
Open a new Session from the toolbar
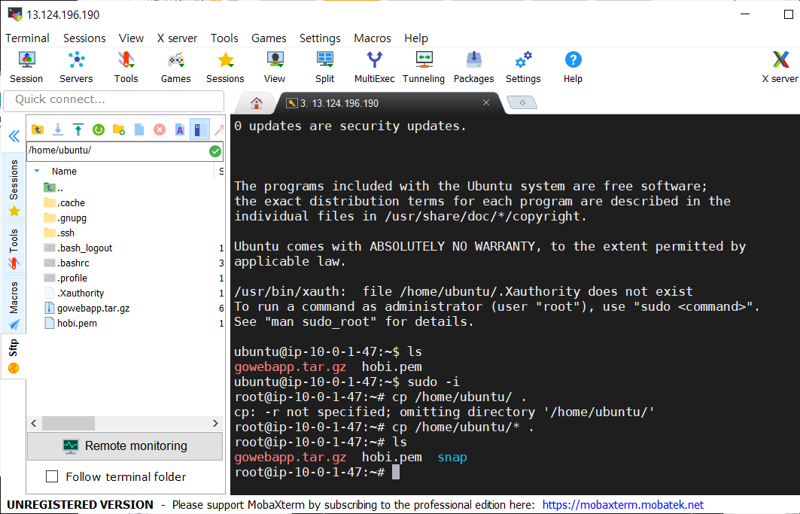click(x=26, y=68)
